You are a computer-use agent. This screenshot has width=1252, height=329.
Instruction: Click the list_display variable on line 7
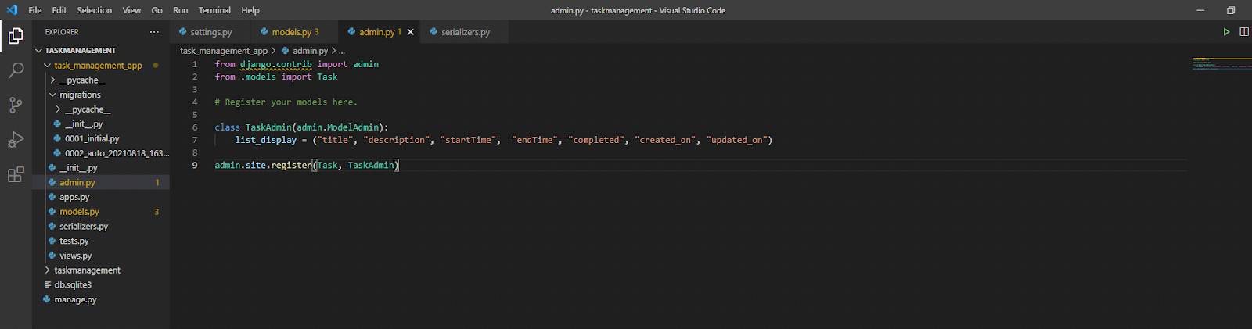click(x=266, y=140)
